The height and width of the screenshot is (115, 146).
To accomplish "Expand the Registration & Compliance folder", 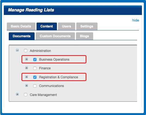I will [26, 77].
